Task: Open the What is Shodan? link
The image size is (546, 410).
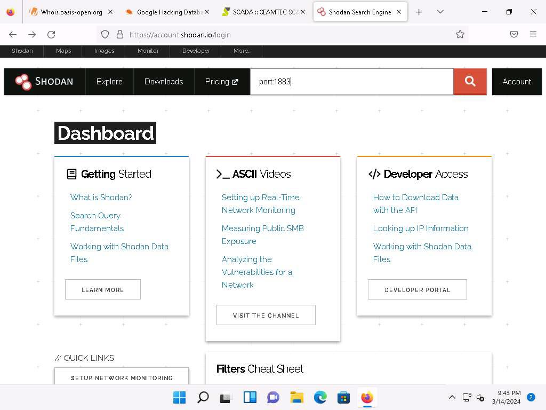Action: point(101,198)
